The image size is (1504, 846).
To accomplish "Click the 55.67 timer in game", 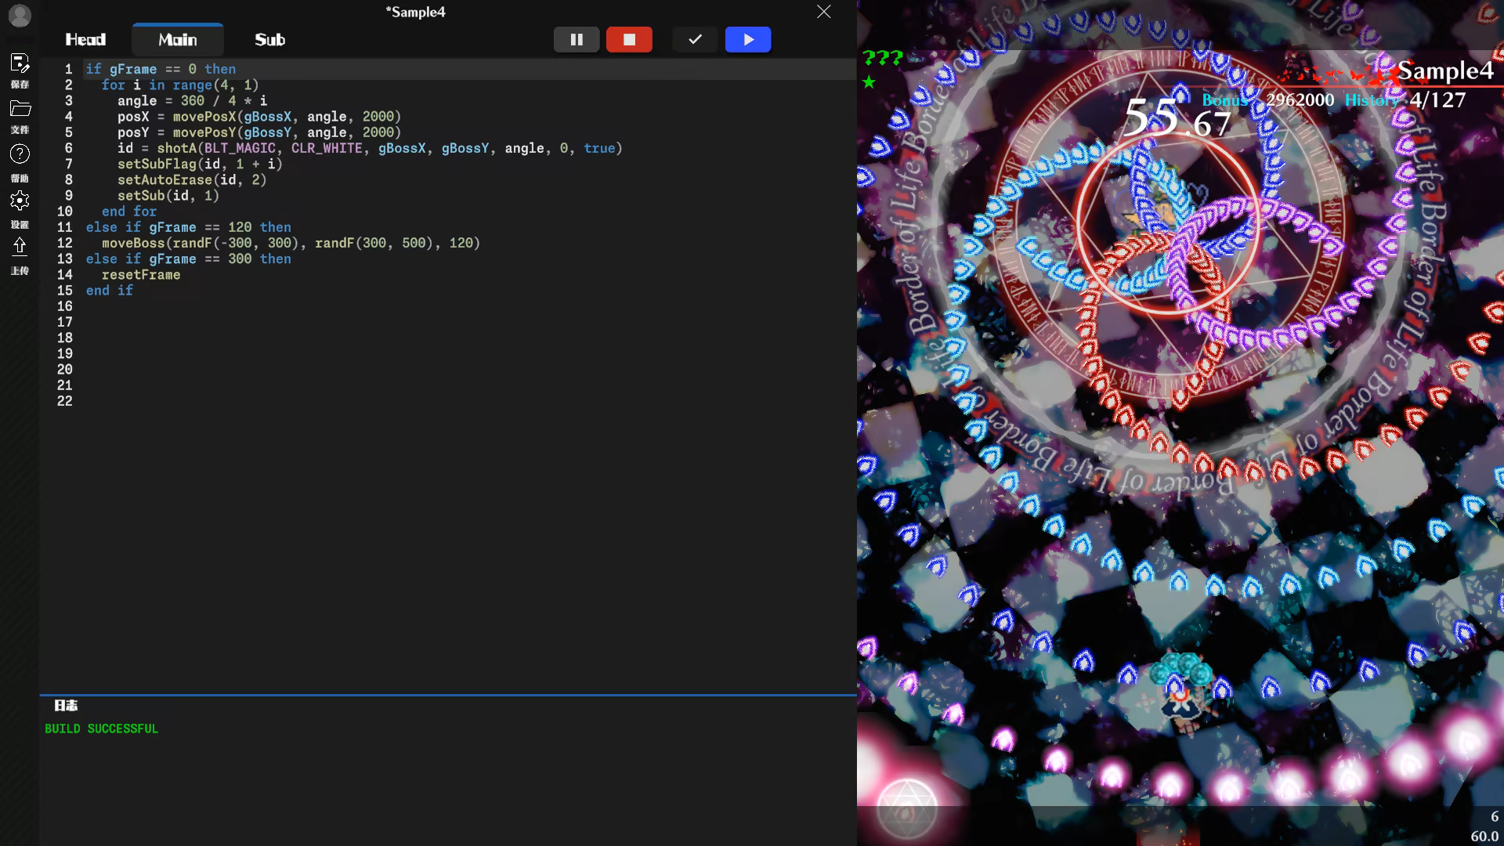I will [x=1177, y=118].
